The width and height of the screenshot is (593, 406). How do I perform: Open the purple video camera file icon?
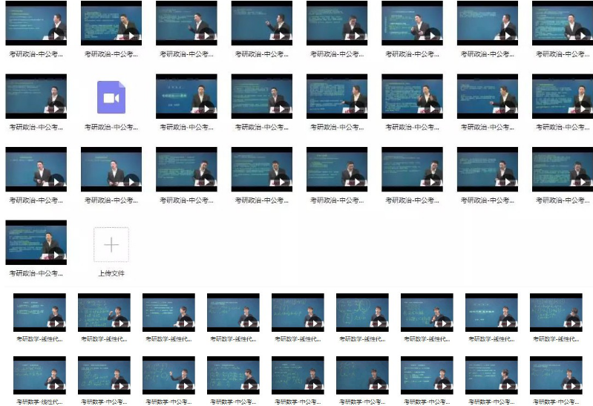(111, 97)
